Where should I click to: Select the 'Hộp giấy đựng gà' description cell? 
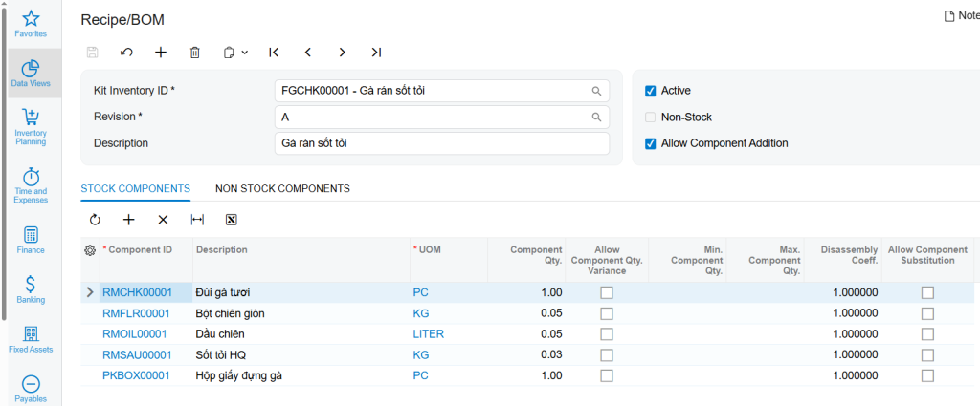pyautogui.click(x=301, y=375)
